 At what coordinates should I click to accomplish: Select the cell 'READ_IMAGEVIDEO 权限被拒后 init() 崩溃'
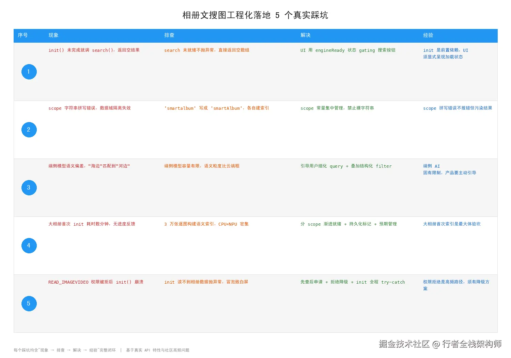96,282
